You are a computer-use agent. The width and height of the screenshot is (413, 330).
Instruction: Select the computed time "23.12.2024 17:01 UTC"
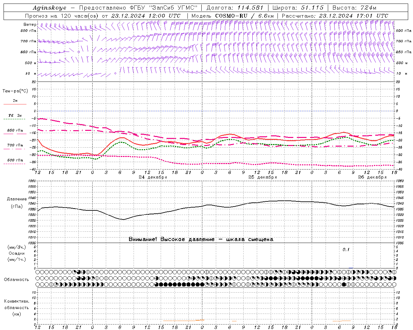click(354, 16)
